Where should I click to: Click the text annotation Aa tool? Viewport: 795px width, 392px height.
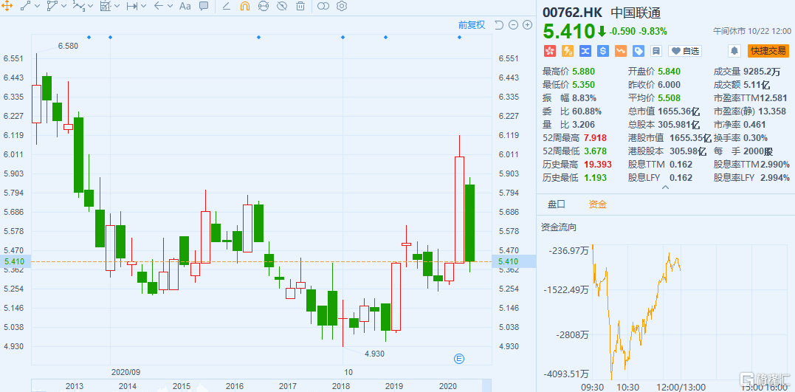point(185,6)
